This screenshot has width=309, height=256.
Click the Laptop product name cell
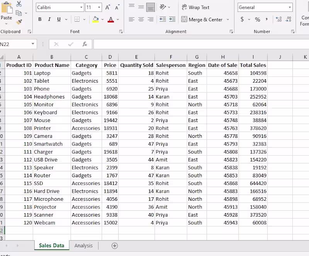coord(52,73)
